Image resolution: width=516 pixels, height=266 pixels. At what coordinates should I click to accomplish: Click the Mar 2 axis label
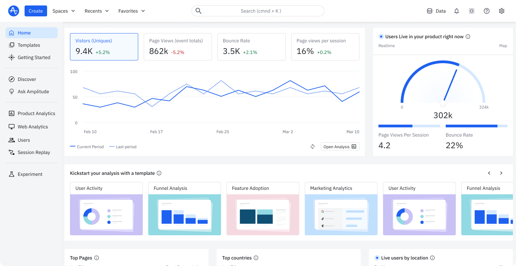(288, 132)
